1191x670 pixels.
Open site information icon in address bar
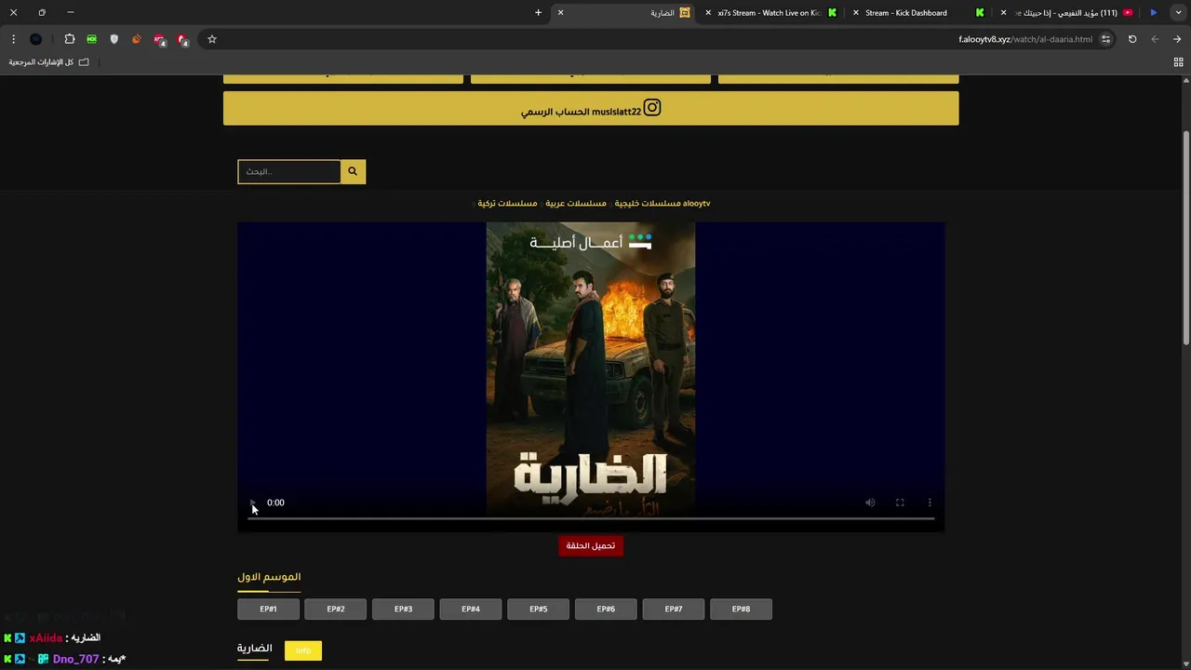(1105, 39)
